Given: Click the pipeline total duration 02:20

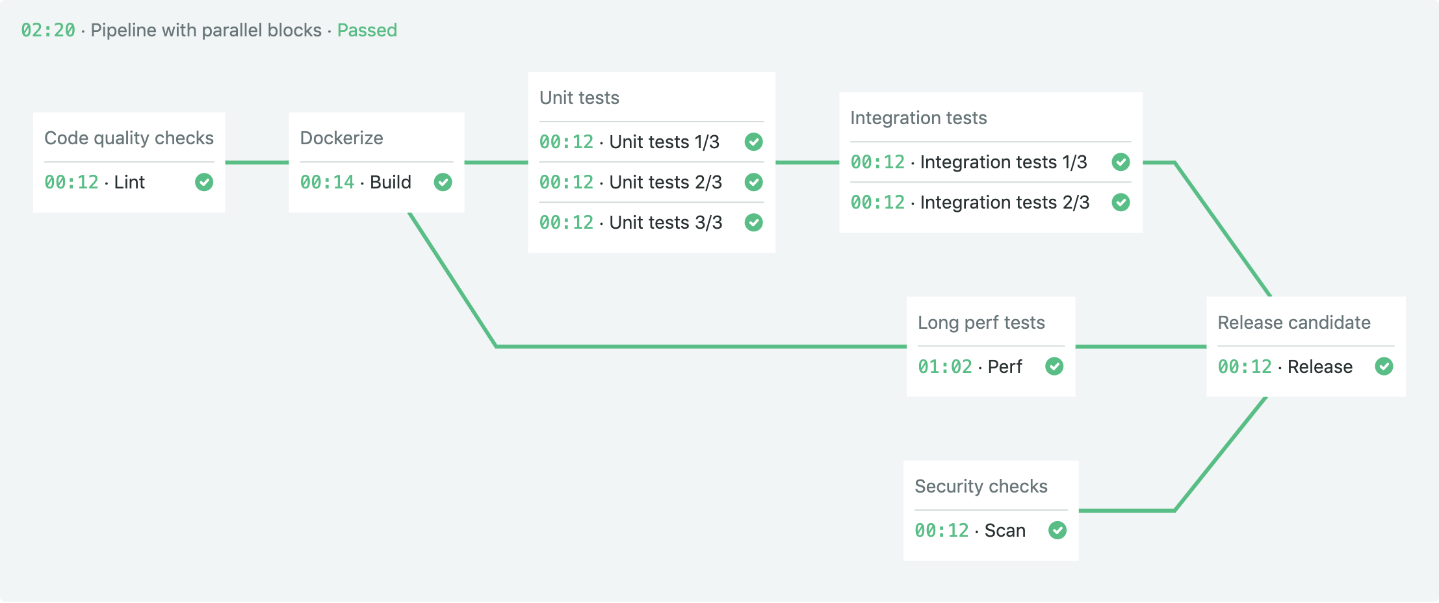Looking at the screenshot, I should point(48,30).
